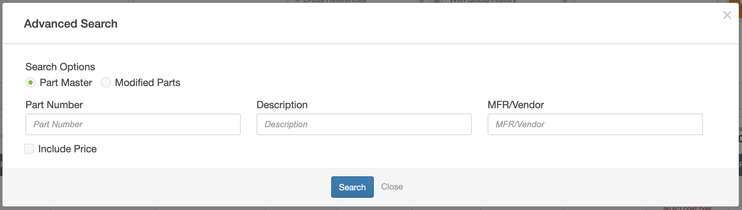742x210 pixels.
Task: Select the Part Master radio button
Action: (30, 83)
